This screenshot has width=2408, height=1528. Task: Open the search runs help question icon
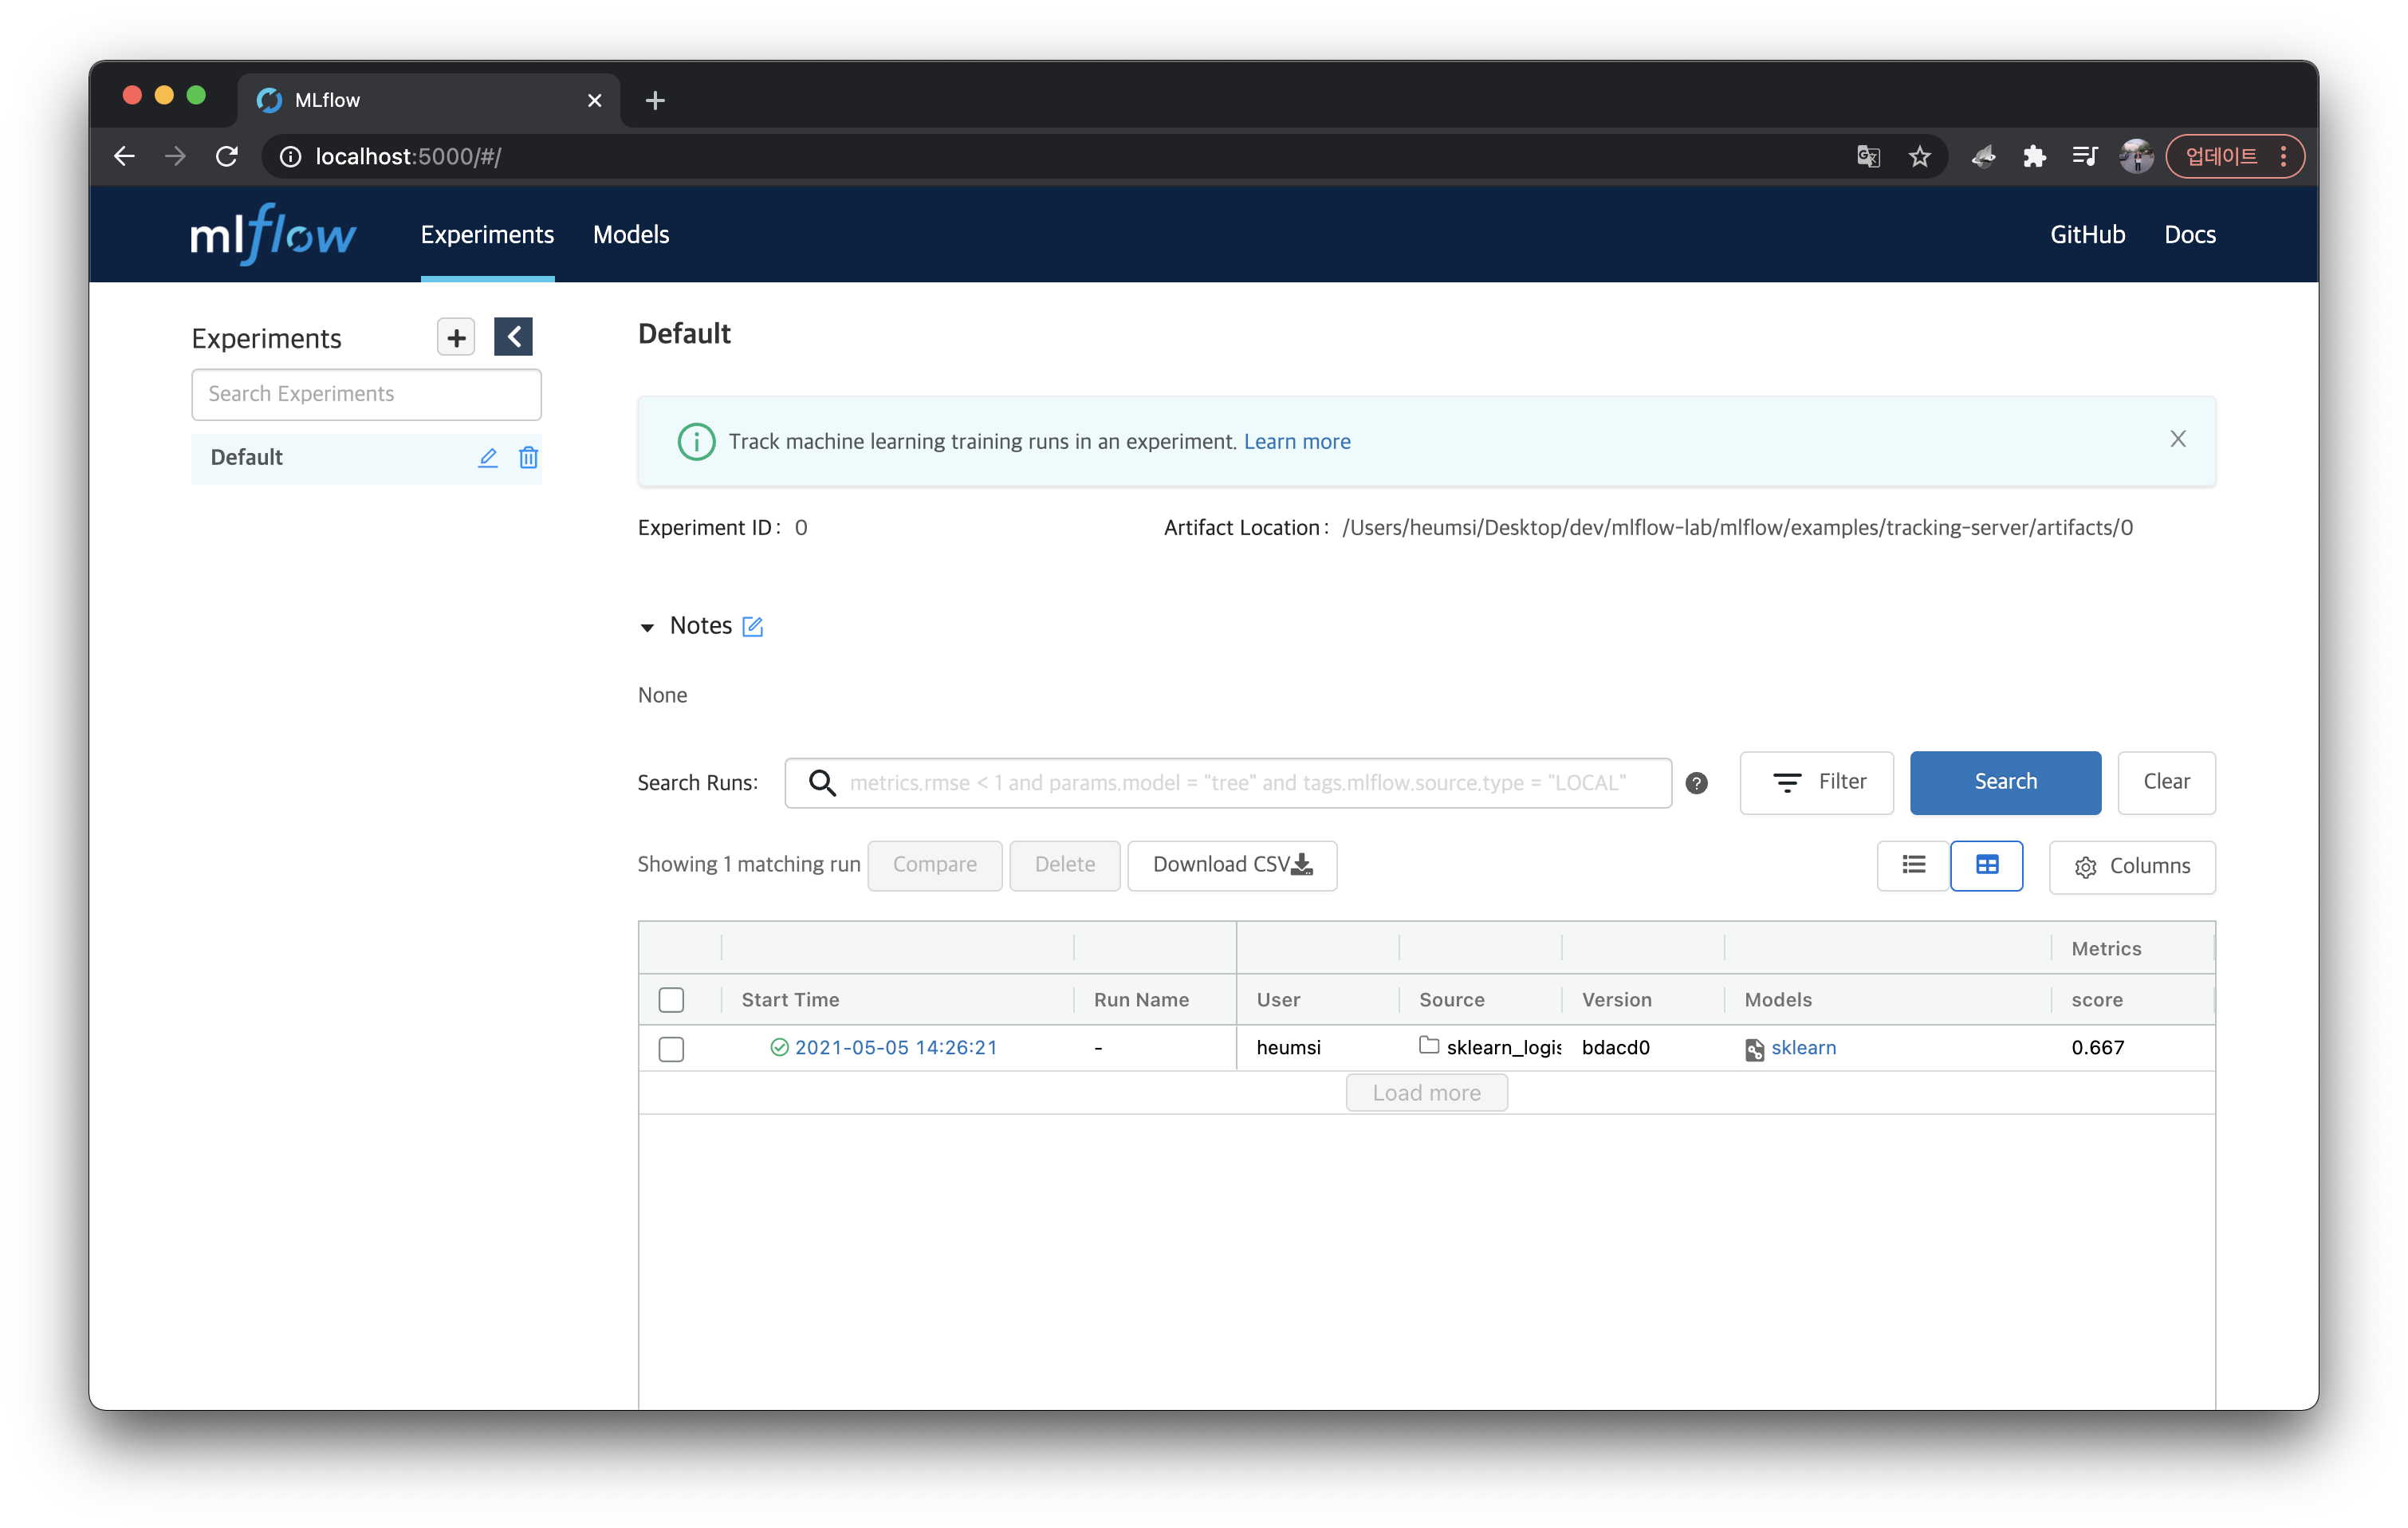[x=1696, y=783]
